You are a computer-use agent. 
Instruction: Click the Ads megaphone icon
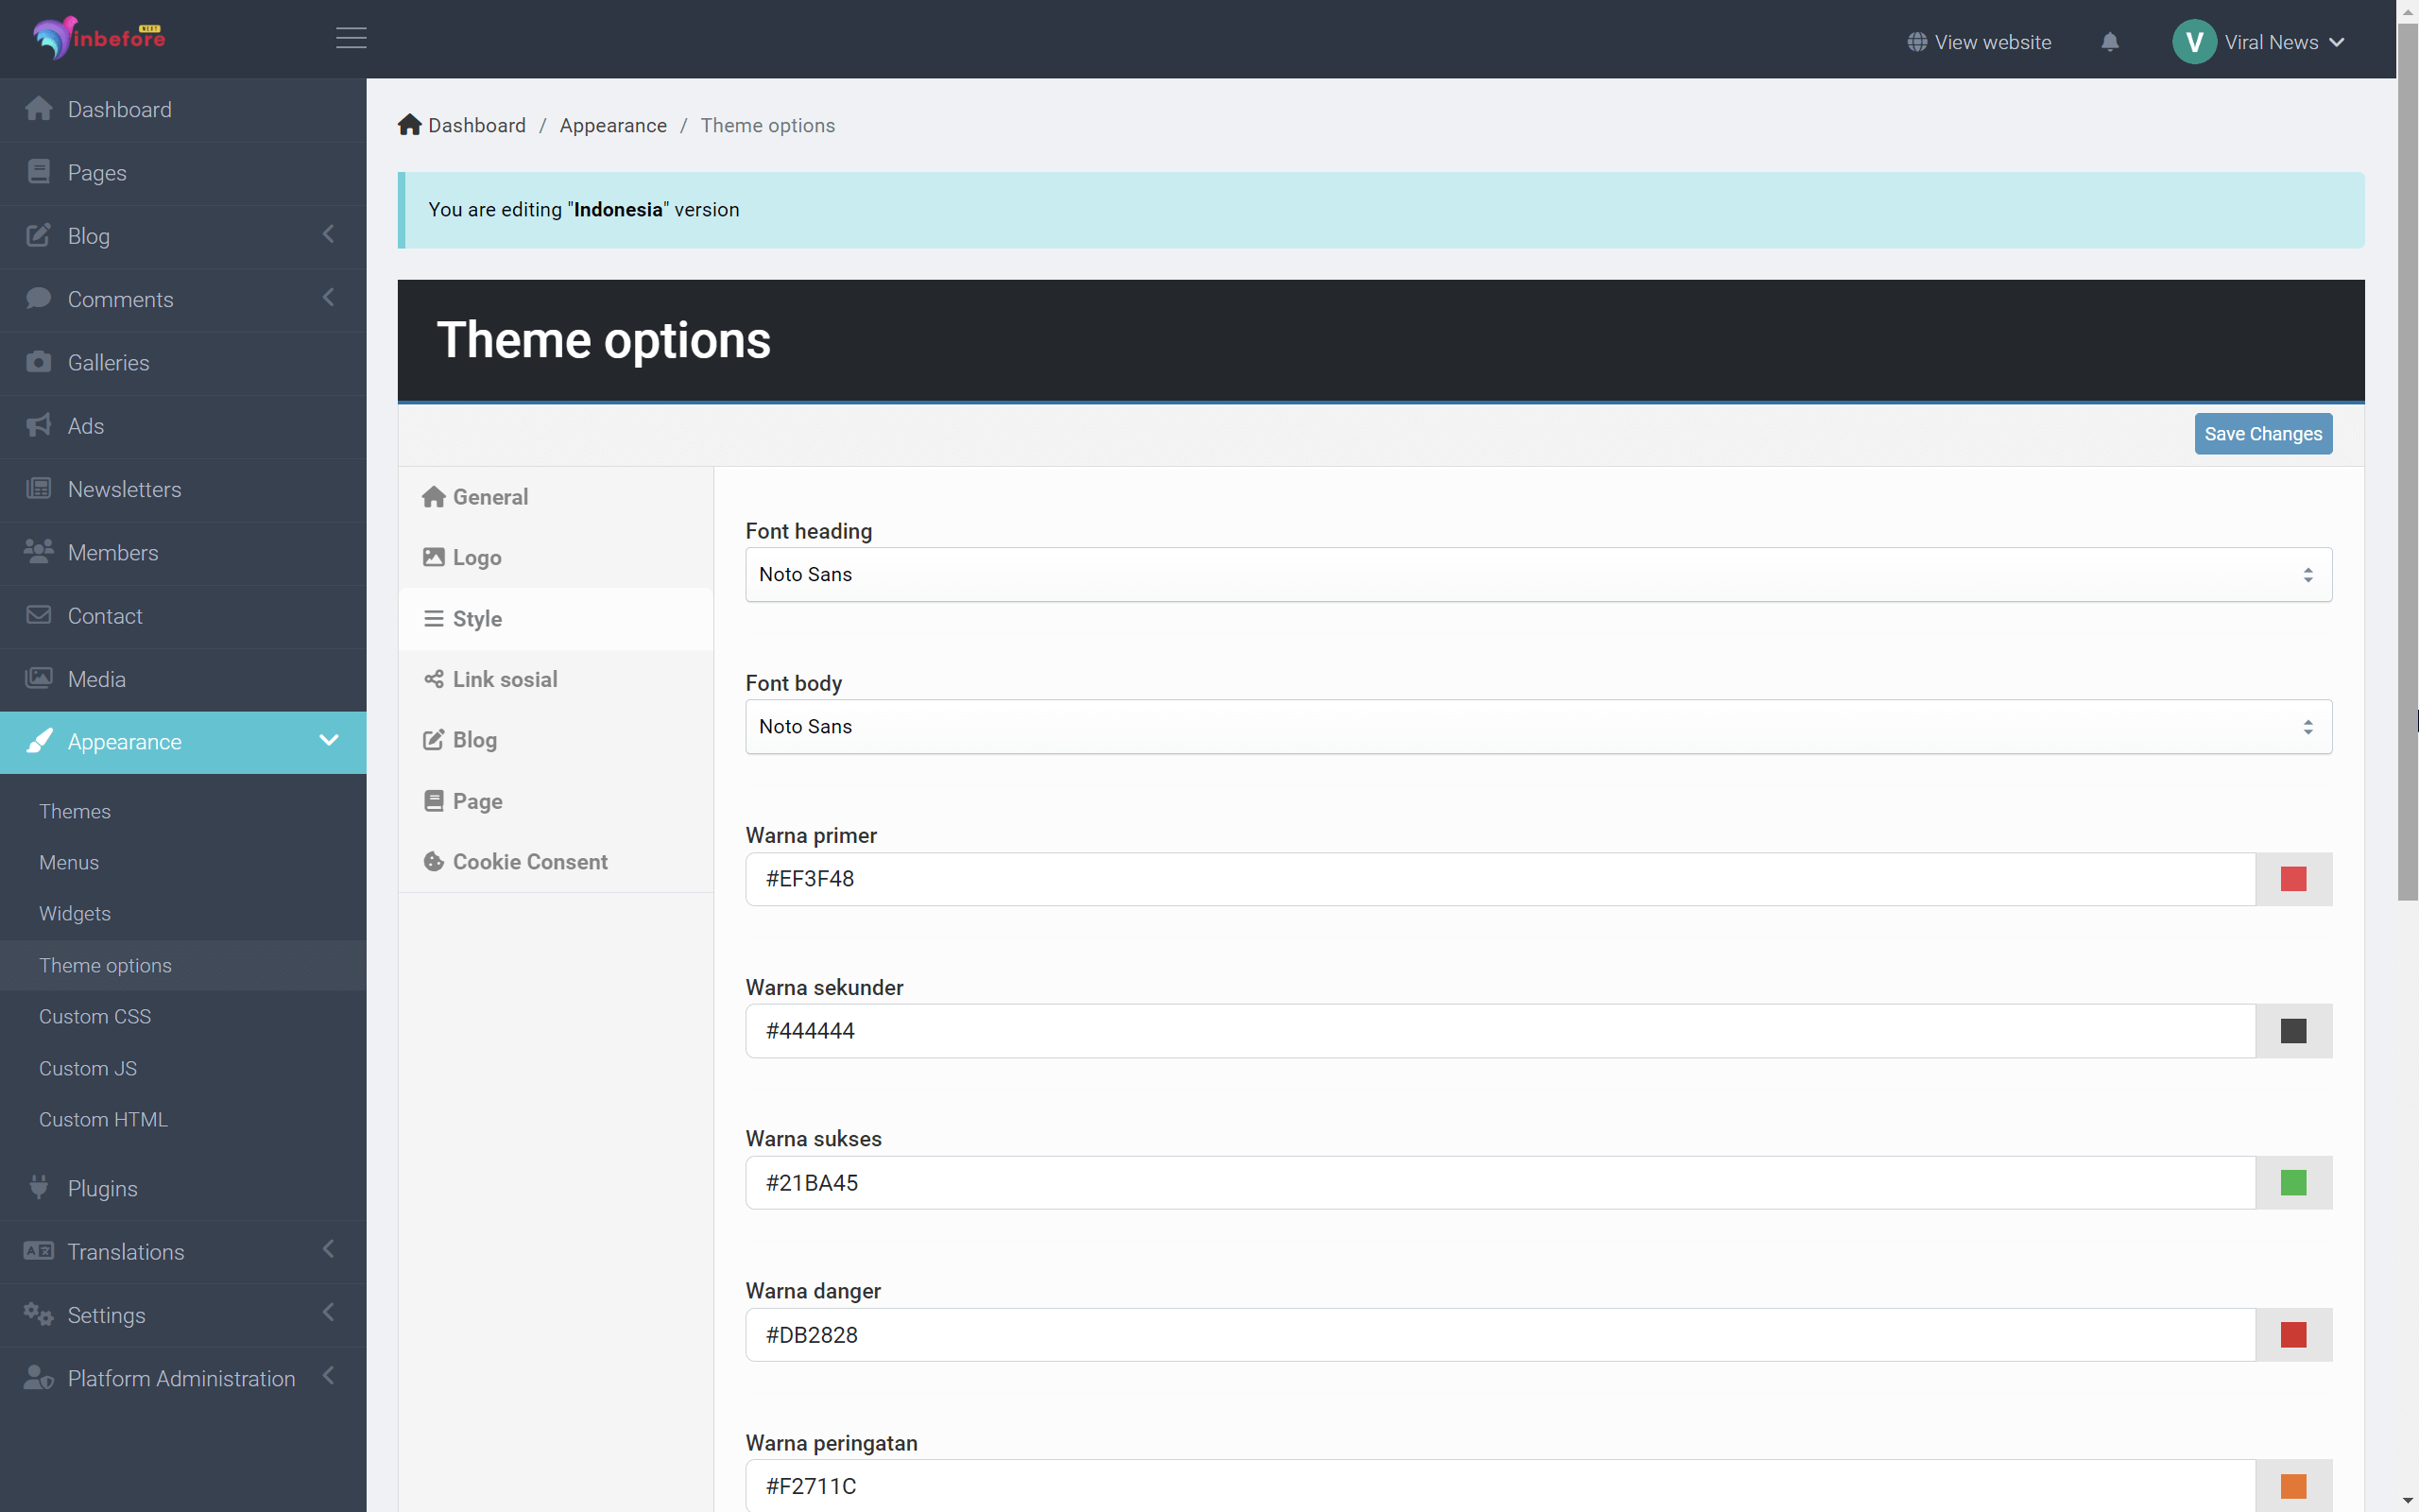pos(39,425)
